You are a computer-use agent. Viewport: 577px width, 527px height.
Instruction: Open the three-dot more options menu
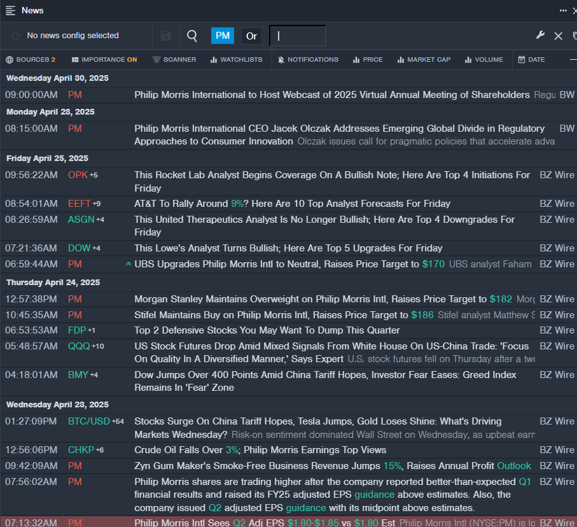[562, 11]
